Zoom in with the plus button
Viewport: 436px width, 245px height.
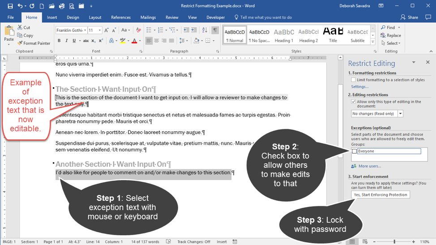point(414,242)
